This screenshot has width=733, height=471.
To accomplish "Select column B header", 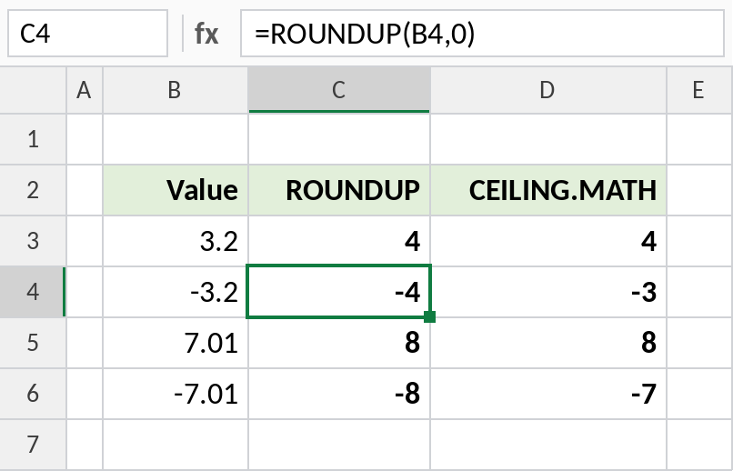I will click(176, 90).
